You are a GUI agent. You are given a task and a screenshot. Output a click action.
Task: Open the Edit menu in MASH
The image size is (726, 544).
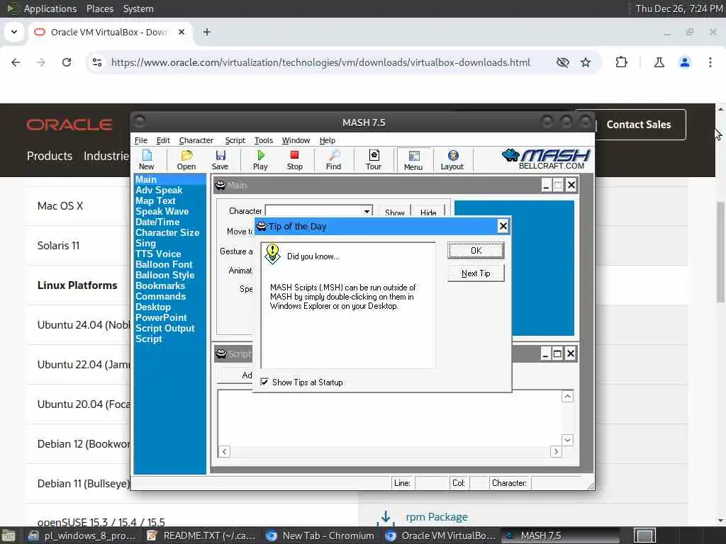(163, 140)
